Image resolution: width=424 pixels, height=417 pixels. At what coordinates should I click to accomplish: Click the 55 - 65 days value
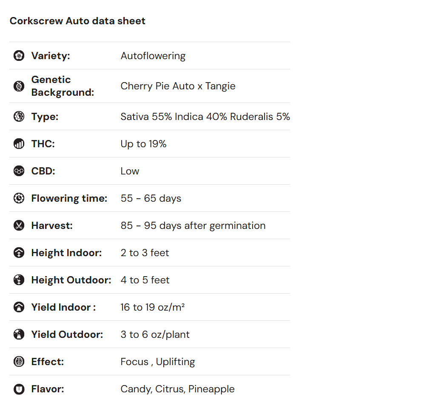[151, 198]
